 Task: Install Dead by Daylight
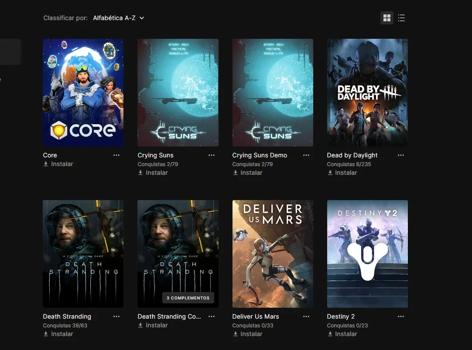(342, 173)
